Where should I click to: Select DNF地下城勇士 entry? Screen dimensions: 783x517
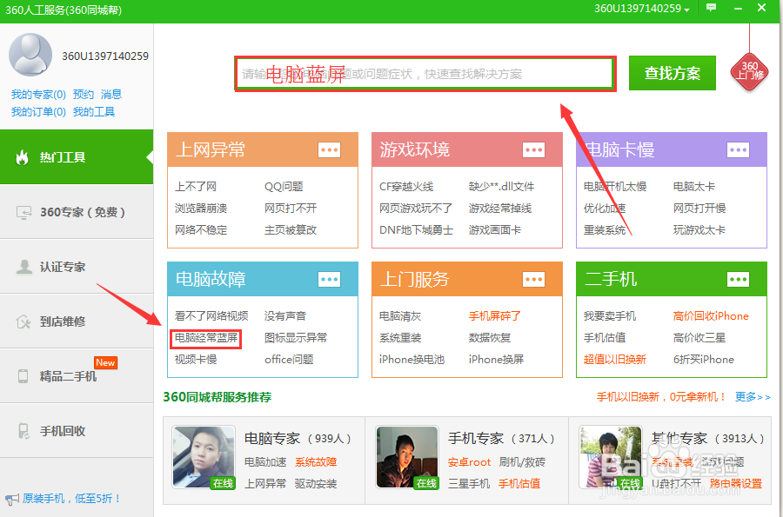[416, 230]
